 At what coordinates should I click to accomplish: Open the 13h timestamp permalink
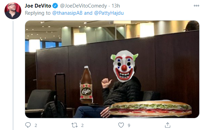[115, 6]
